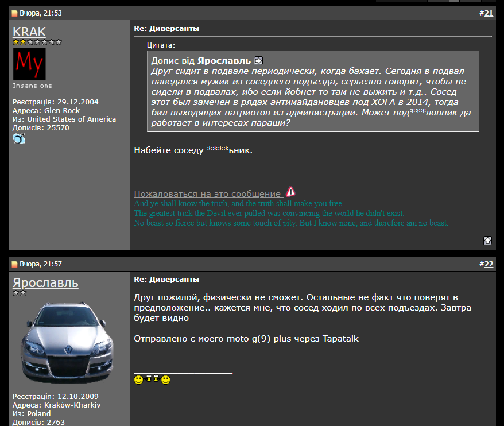504x426 pixels.
Task: Click KRAK's star rating row
Action: (x=37, y=42)
